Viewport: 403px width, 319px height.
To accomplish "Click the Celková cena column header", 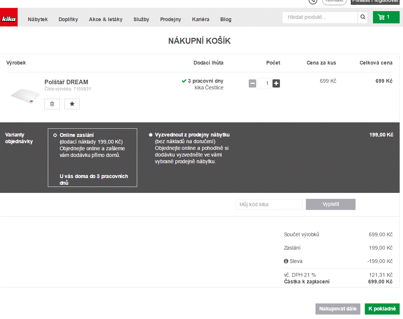I will point(376,63).
